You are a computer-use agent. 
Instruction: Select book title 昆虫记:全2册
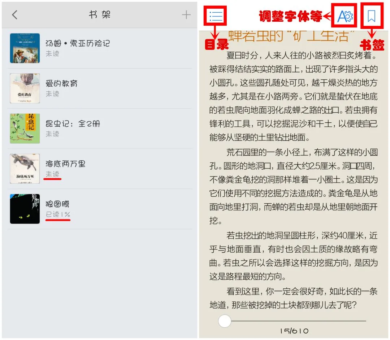click(73, 123)
